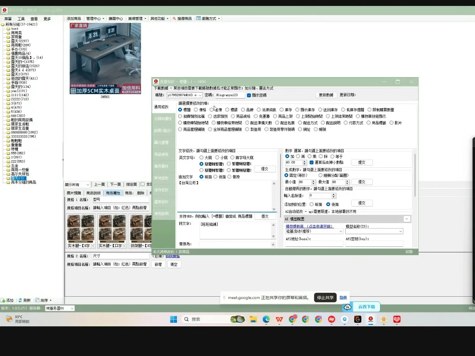Select the 價格 radio option
The width and height of the screenshot is (475, 356).
pos(196,110)
